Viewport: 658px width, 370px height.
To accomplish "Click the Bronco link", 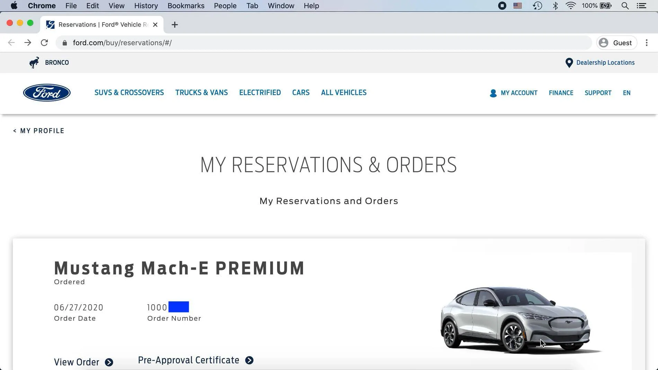I will point(57,63).
